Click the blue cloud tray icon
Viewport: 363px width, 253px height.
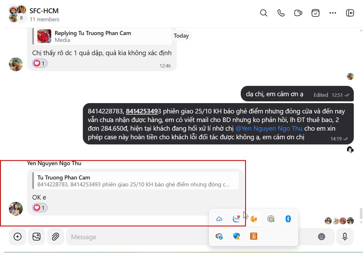pos(219,219)
